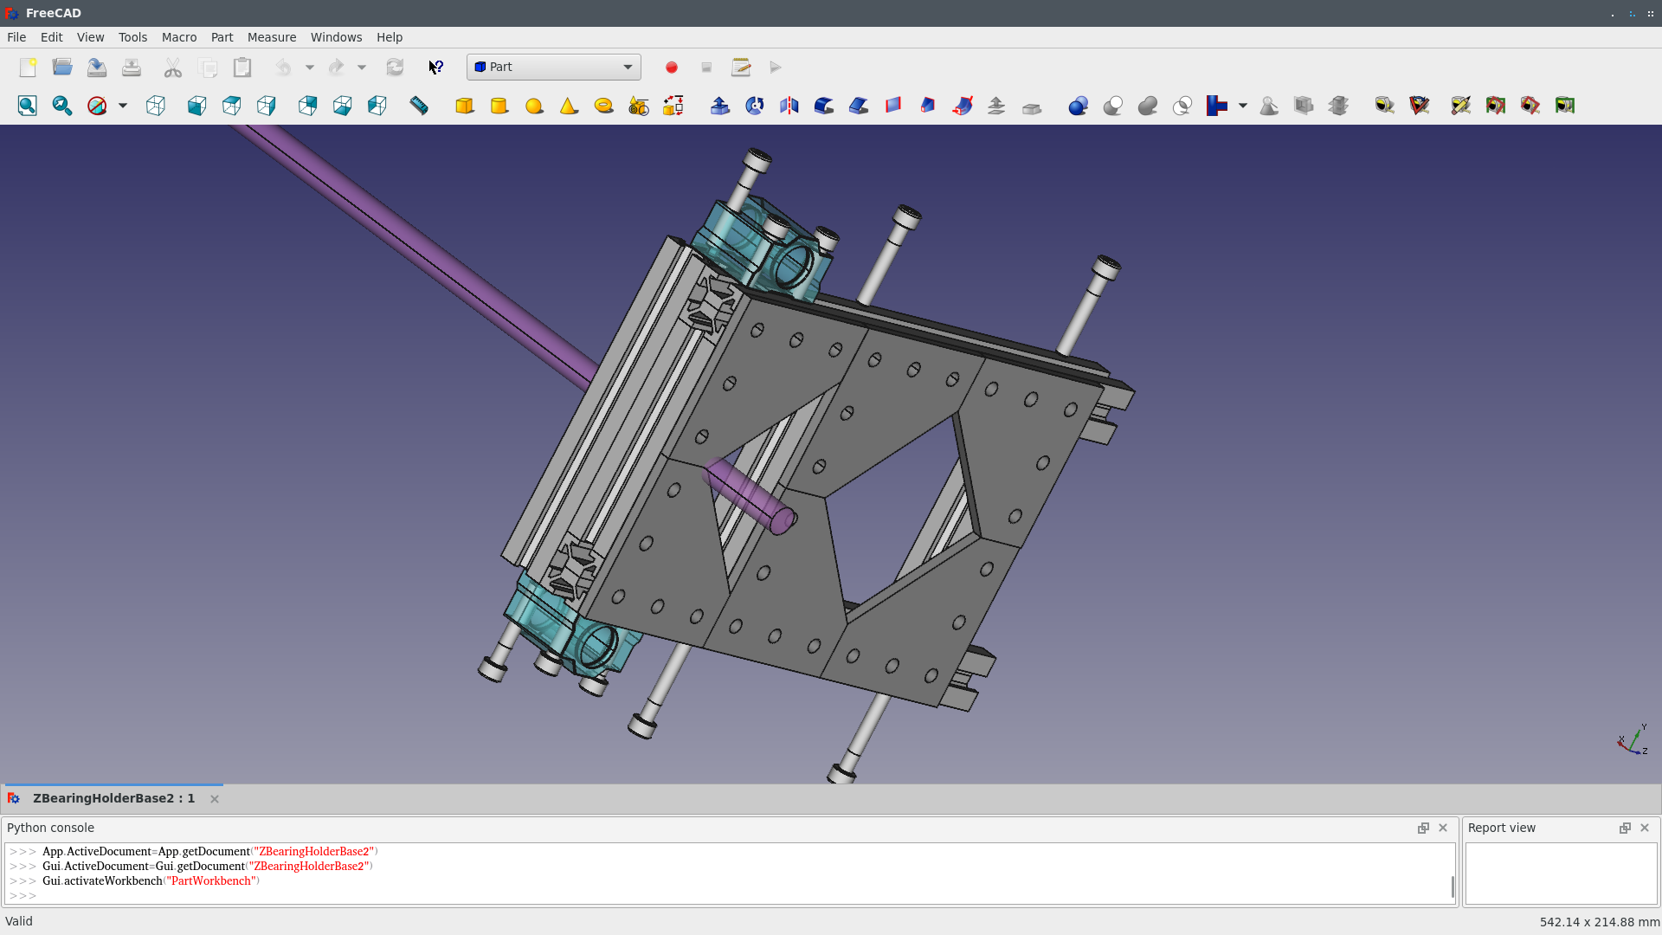Viewport: 1662px width, 935px height.
Task: Float the Report view panel
Action: (1625, 828)
